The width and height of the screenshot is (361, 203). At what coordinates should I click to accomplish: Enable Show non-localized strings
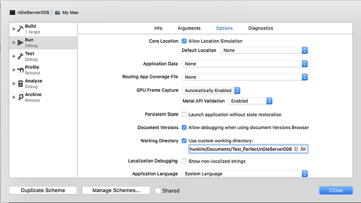184,161
